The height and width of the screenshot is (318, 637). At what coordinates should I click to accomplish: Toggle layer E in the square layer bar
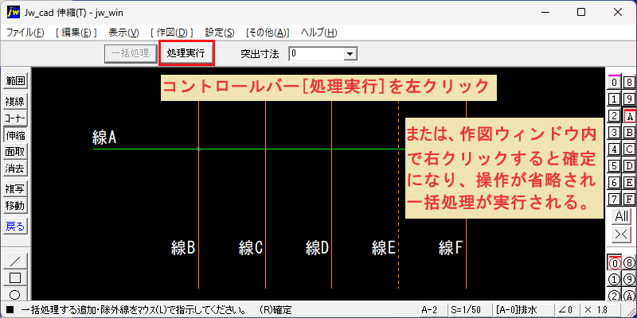point(629,183)
